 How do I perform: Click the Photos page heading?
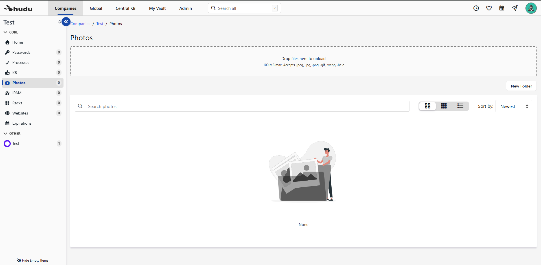pos(82,38)
